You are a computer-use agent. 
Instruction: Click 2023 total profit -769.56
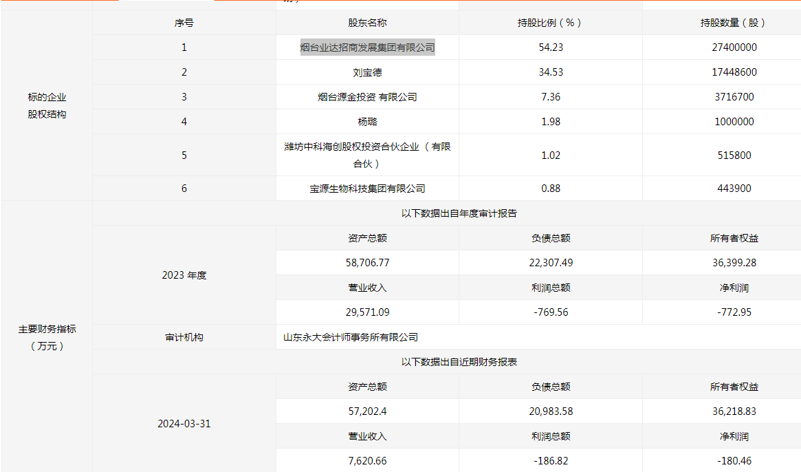pos(551,312)
